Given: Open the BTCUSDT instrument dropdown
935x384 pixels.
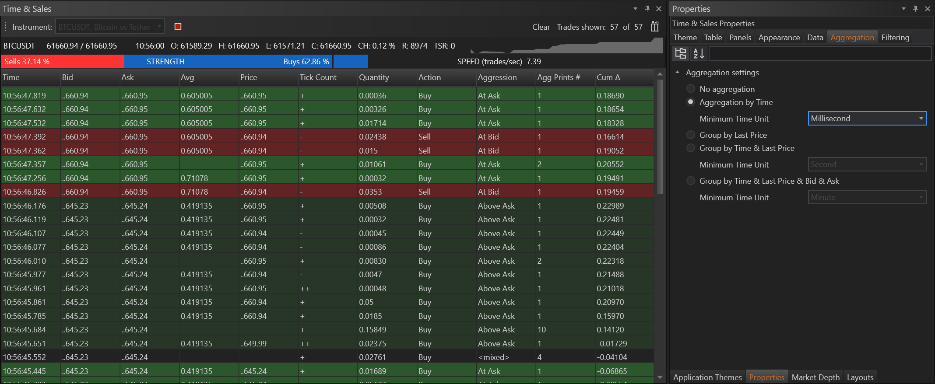Looking at the screenshot, I should tap(110, 27).
